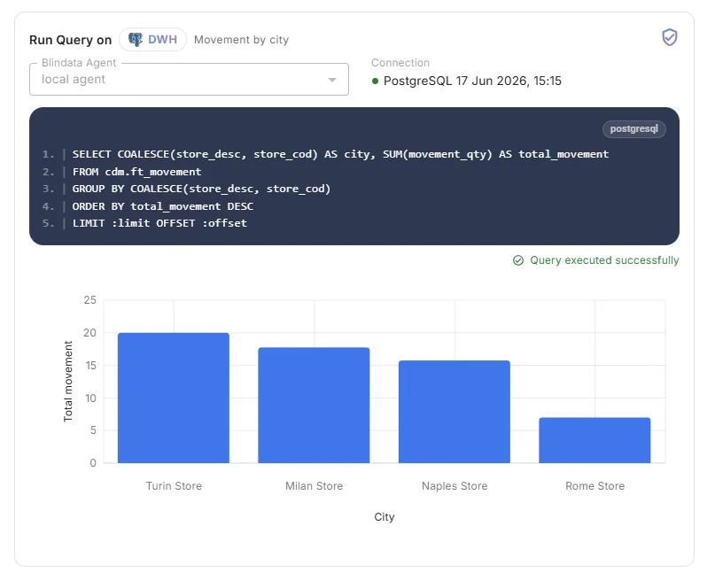Click the Blindata Agent field label
Screen dimensions: 715x580
click(79, 62)
